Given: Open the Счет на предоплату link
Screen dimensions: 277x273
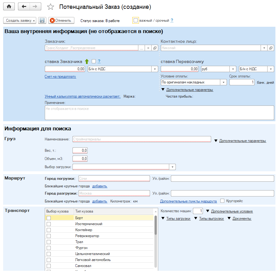Looking at the screenshot, I should coord(60,77).
